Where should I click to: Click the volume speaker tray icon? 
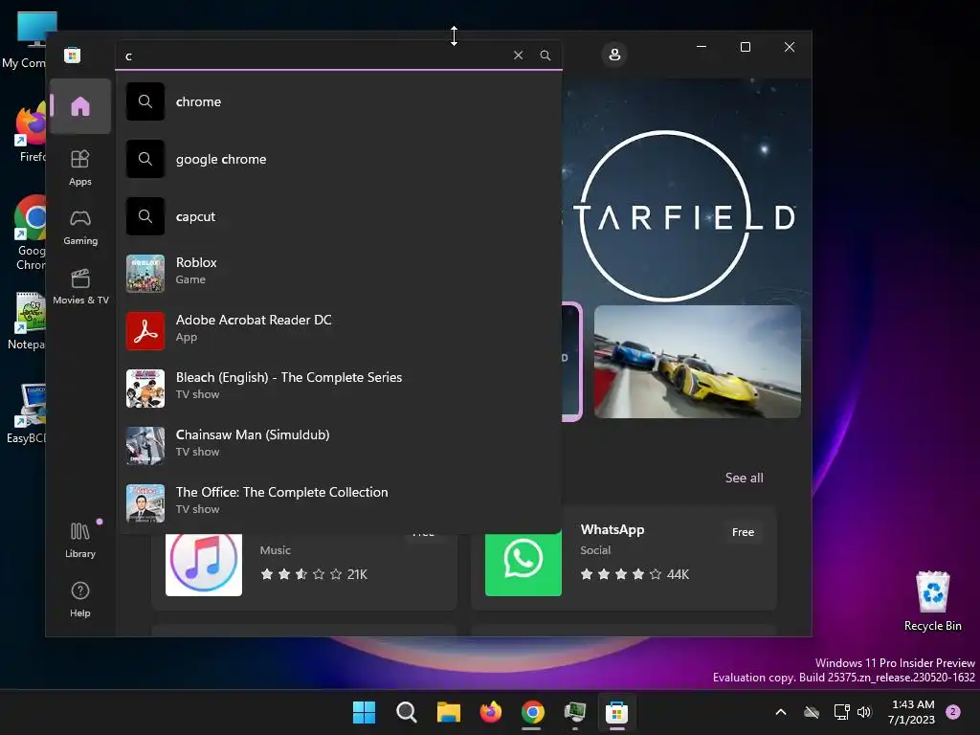(x=864, y=712)
